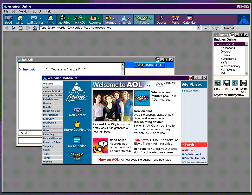Expand My Files dropdown arrow
This screenshot has height=195, width=252.
pos(68,18)
